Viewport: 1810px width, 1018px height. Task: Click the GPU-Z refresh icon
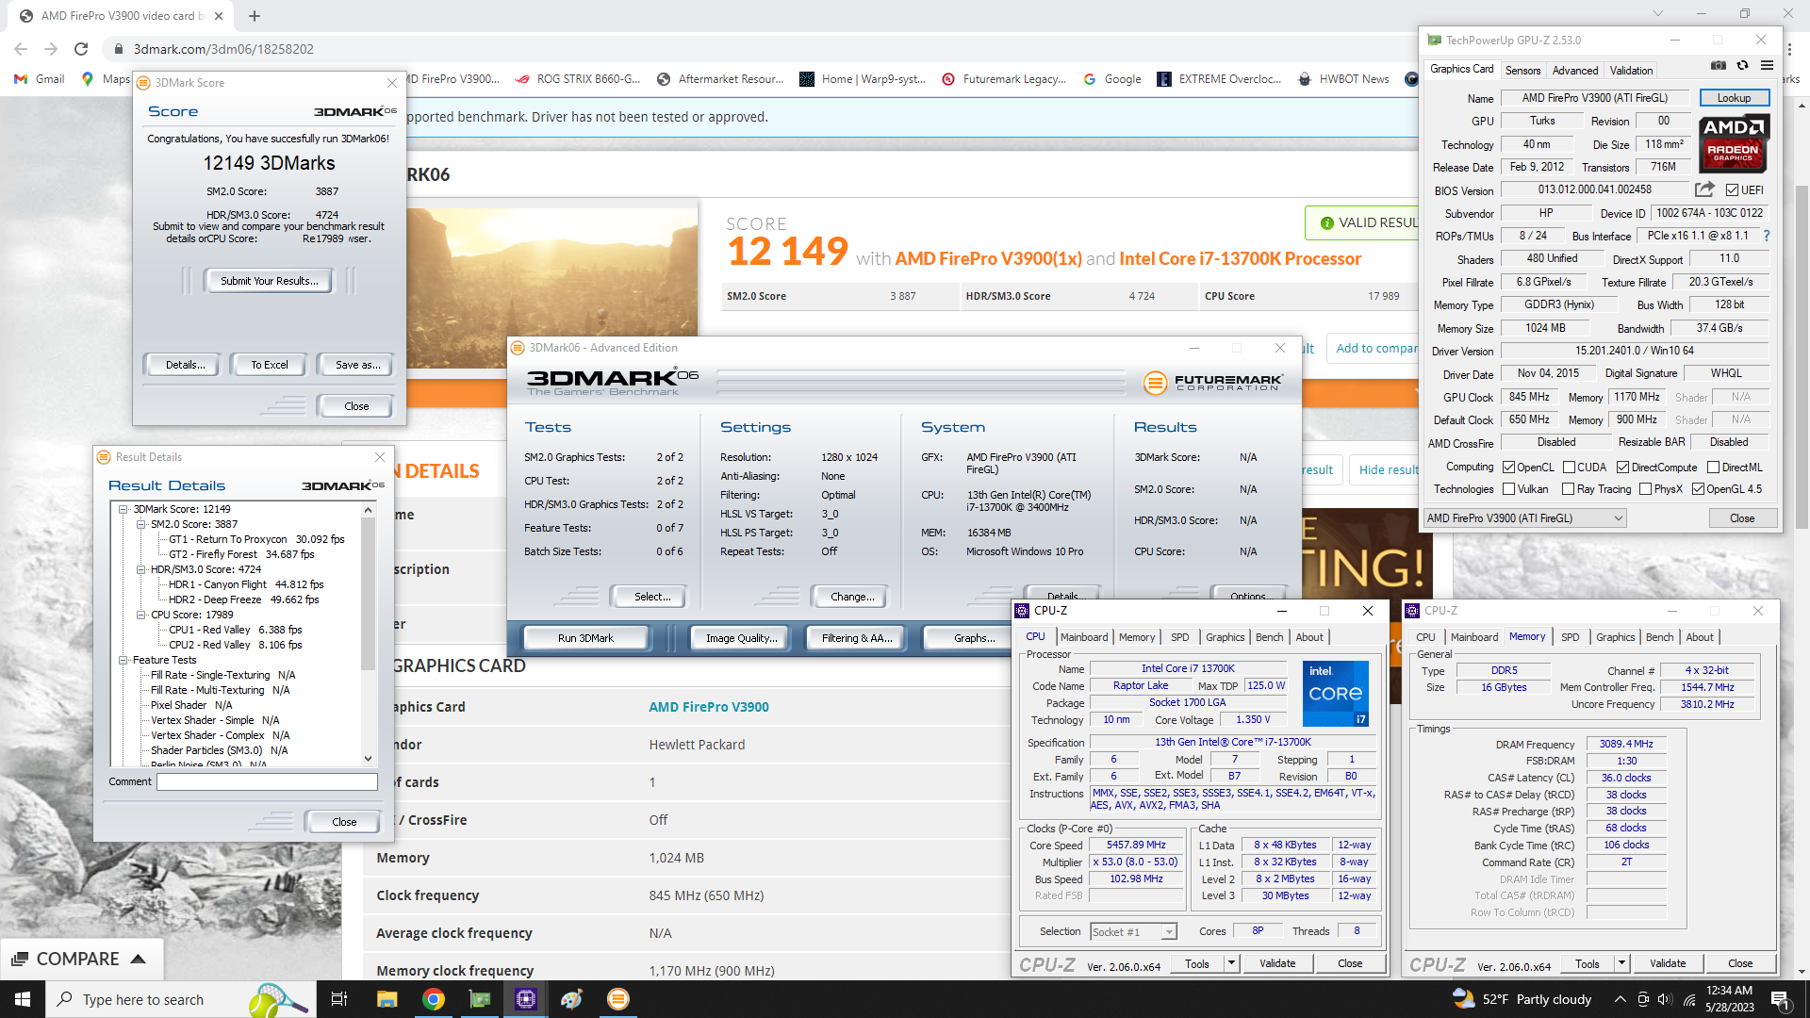(1742, 65)
